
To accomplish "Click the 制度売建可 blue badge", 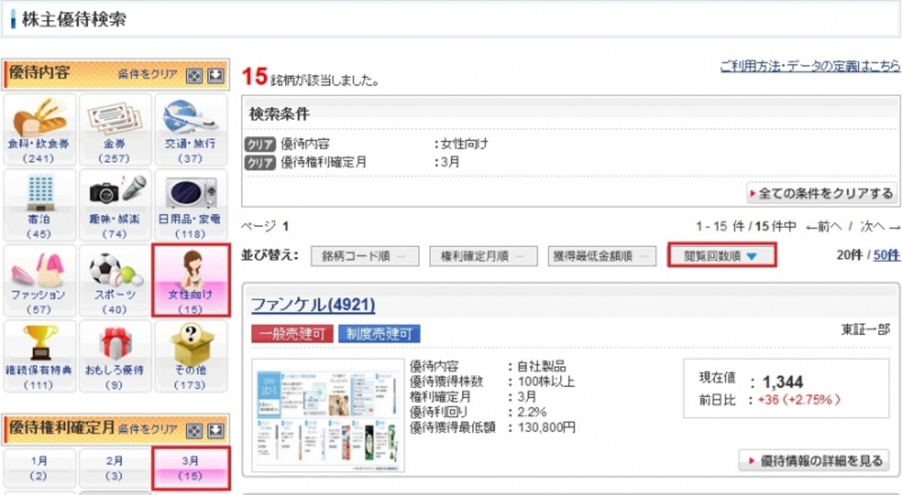I will 380,334.
